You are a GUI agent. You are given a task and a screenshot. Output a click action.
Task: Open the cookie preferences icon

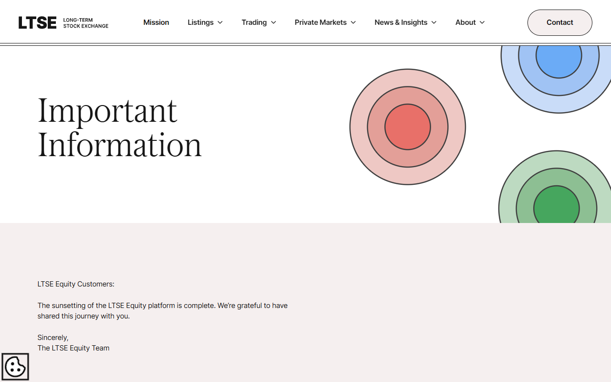(15, 367)
